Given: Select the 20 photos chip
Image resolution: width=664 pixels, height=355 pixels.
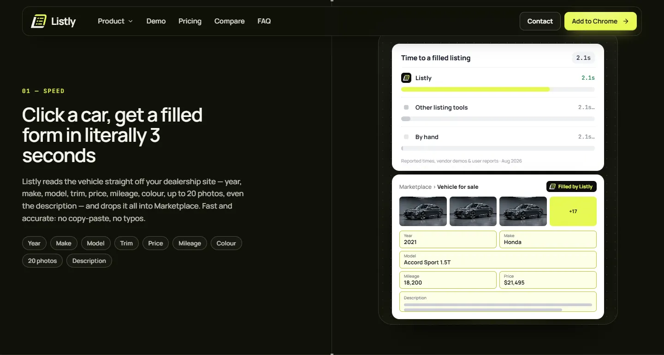Looking at the screenshot, I should [42, 261].
